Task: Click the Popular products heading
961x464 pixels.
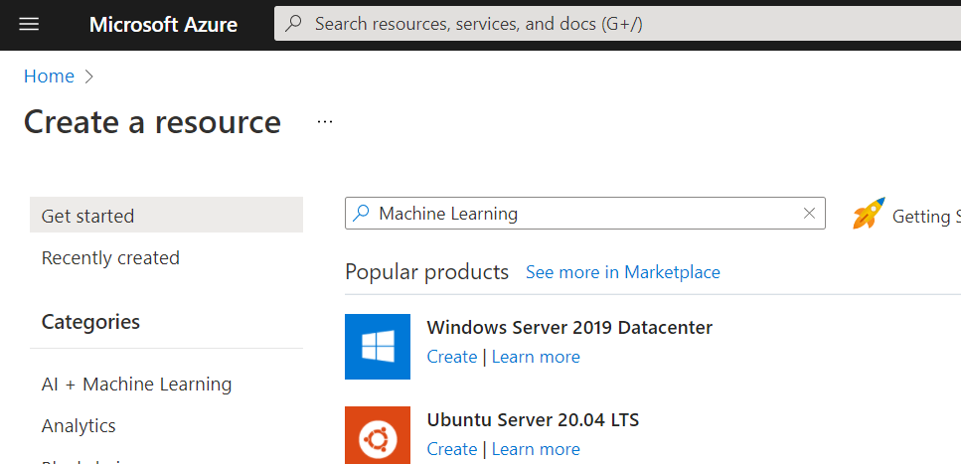Action: pos(426,271)
